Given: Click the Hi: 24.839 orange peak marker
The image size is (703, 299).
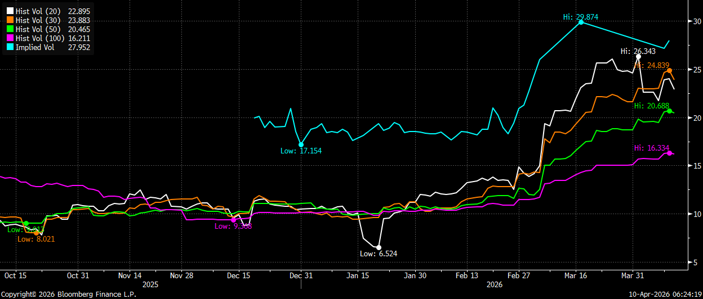Looking at the screenshot, I should pos(669,70).
